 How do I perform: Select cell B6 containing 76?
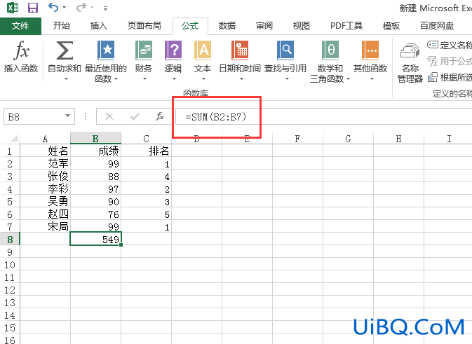pos(95,214)
